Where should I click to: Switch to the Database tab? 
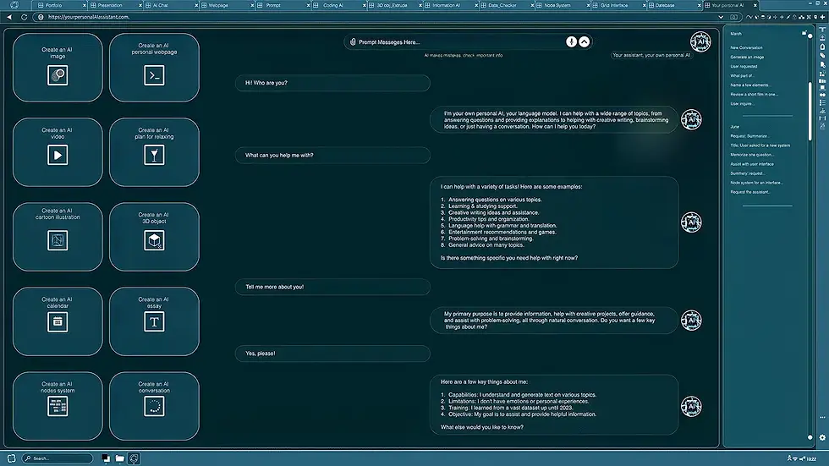point(673,5)
